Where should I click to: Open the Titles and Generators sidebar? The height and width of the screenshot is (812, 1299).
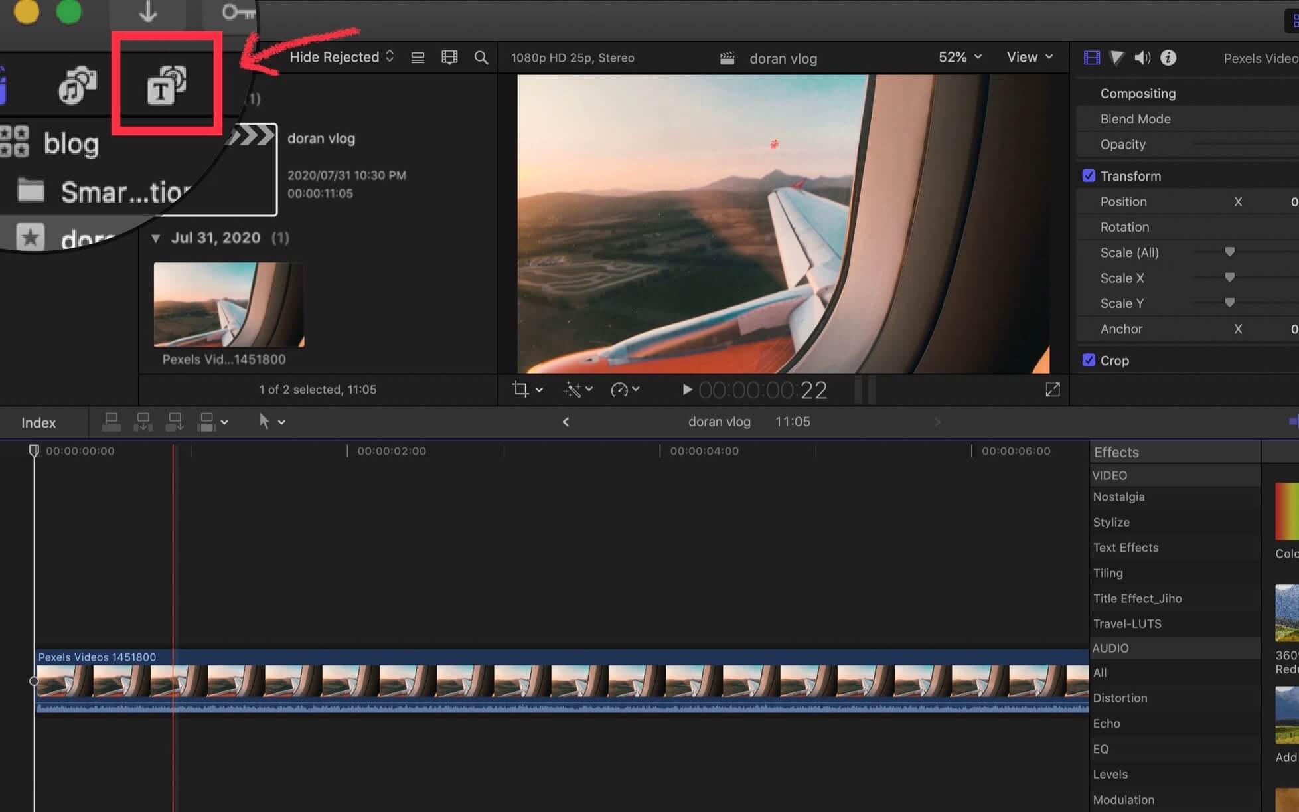pyautogui.click(x=166, y=86)
